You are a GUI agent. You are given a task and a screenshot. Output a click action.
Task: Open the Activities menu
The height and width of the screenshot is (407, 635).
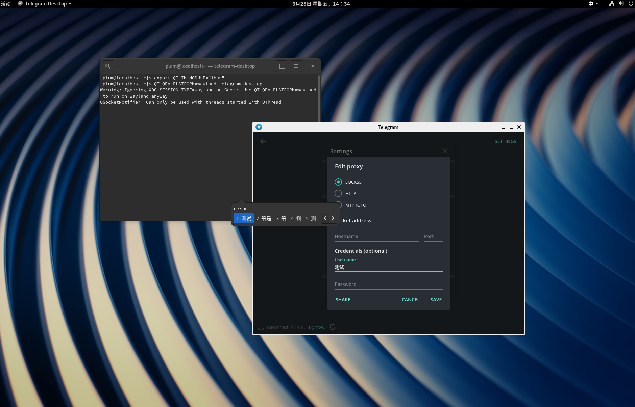click(x=5, y=4)
